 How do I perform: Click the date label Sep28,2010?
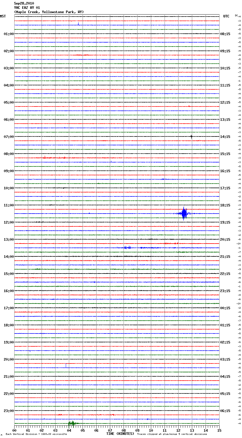tap(24, 3)
